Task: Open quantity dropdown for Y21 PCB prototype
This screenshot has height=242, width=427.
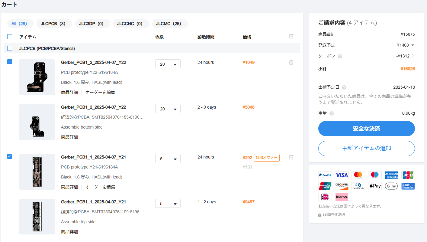Action: click(168, 159)
